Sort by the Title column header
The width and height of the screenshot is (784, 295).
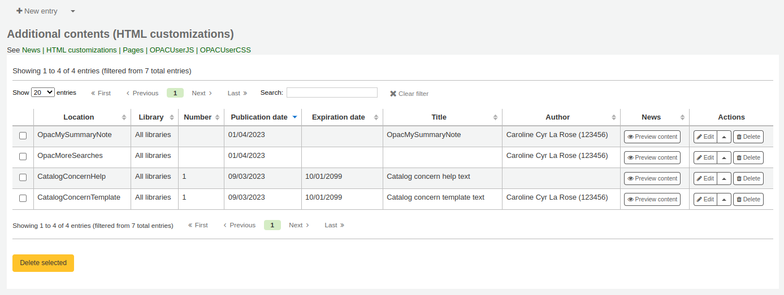443,117
